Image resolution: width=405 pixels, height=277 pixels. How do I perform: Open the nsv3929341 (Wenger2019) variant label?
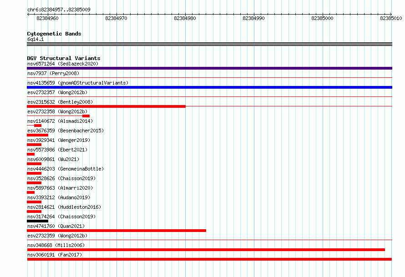(x=59, y=140)
